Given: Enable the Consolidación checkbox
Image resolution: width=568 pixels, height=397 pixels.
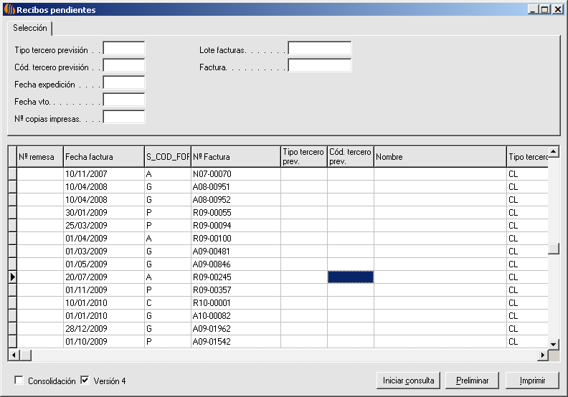Looking at the screenshot, I should tap(19, 381).
